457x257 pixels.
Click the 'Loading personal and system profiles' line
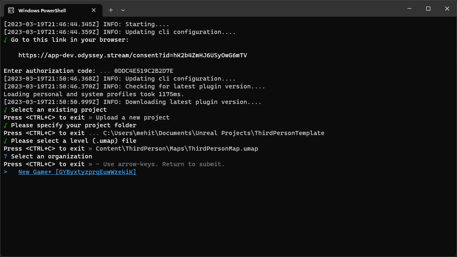(94, 94)
